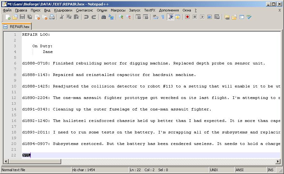The image size is (284, 174).
Task: Cut selection with the scissors icon
Action: [x=62, y=17]
